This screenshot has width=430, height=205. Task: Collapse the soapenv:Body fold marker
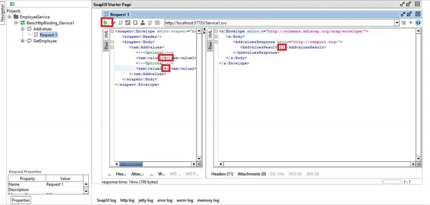coord(112,42)
